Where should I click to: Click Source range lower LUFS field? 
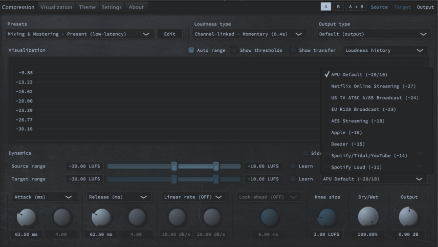point(84,166)
